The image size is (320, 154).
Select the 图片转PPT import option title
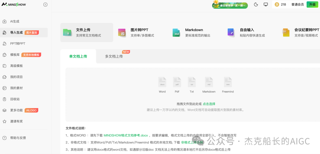139,30
